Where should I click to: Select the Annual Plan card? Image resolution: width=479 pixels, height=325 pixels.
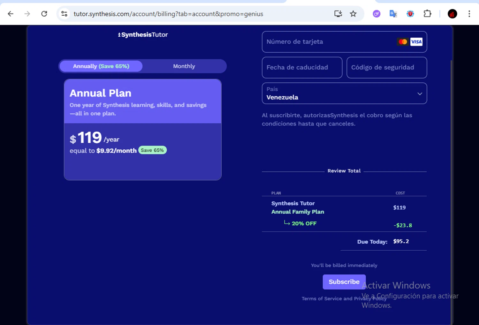tap(143, 129)
